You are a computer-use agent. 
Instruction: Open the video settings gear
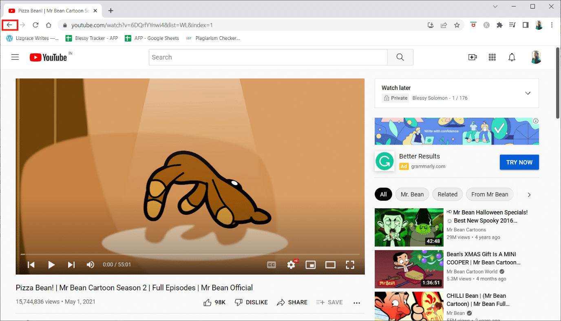coord(291,265)
